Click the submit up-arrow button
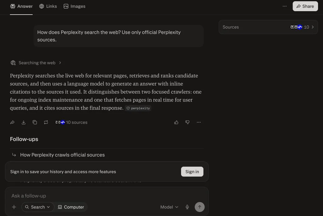The height and width of the screenshot is (216, 323). click(x=200, y=207)
